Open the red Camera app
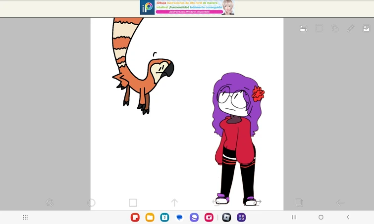374x224 pixels. (x=209, y=217)
